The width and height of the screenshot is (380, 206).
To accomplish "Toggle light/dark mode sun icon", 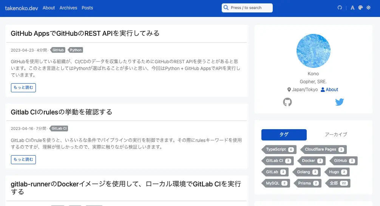I will coord(368,8).
